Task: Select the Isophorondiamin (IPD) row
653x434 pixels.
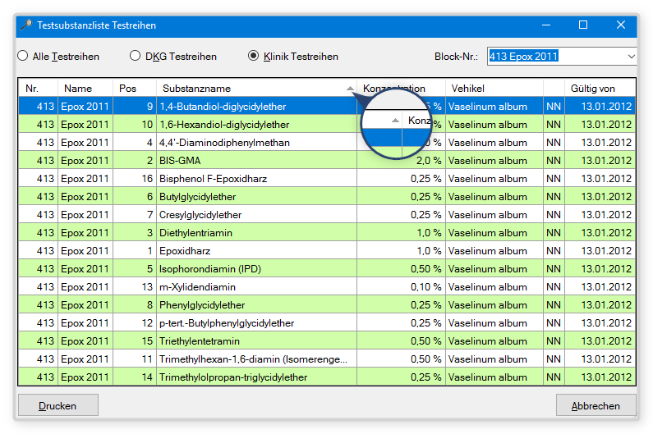Action: coord(256,269)
